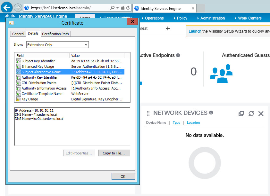Viewport: 270px width, 196px height.
Task: Click the Certificate Template Name field icon
Action: tap(18, 94)
